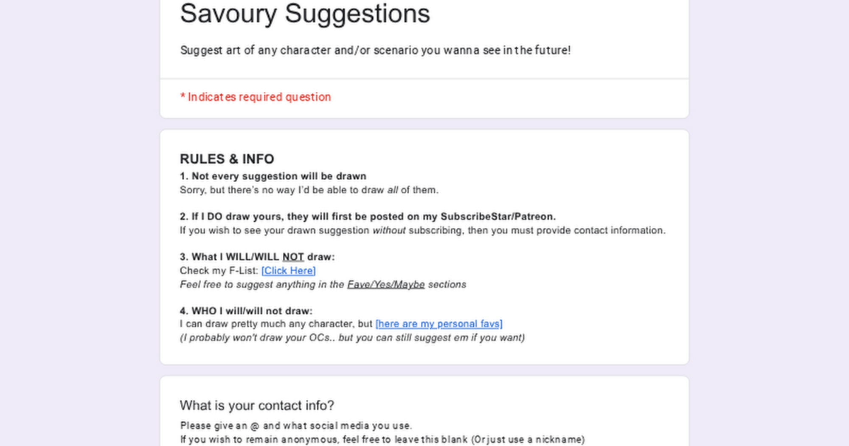Click rule 3 "What I WILL/WILL NOT draw"
This screenshot has width=849, height=446.
257,257
